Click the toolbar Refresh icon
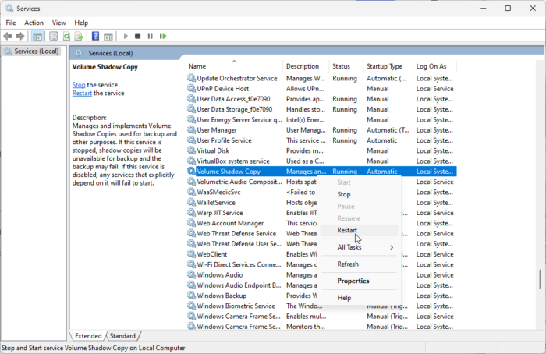The image size is (546, 354). [x=66, y=36]
